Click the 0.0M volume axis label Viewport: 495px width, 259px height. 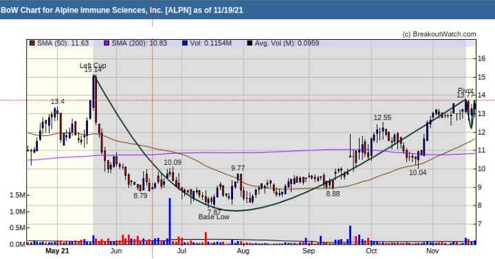pyautogui.click(x=17, y=245)
